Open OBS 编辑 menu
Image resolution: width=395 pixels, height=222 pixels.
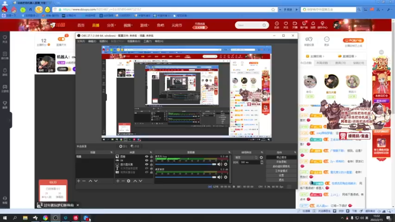pyautogui.click(x=92, y=41)
